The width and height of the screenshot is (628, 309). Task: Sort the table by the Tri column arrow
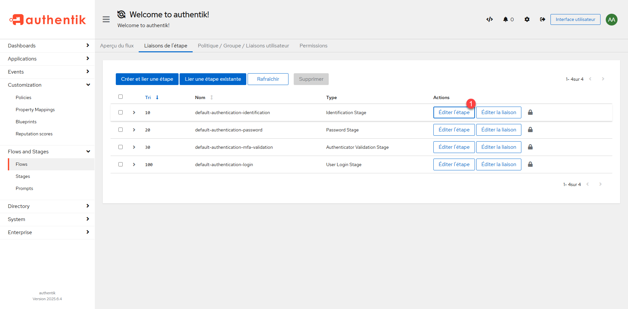(x=157, y=97)
